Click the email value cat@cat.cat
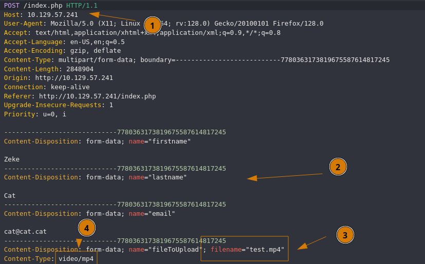The width and height of the screenshot is (425, 264). point(25,232)
